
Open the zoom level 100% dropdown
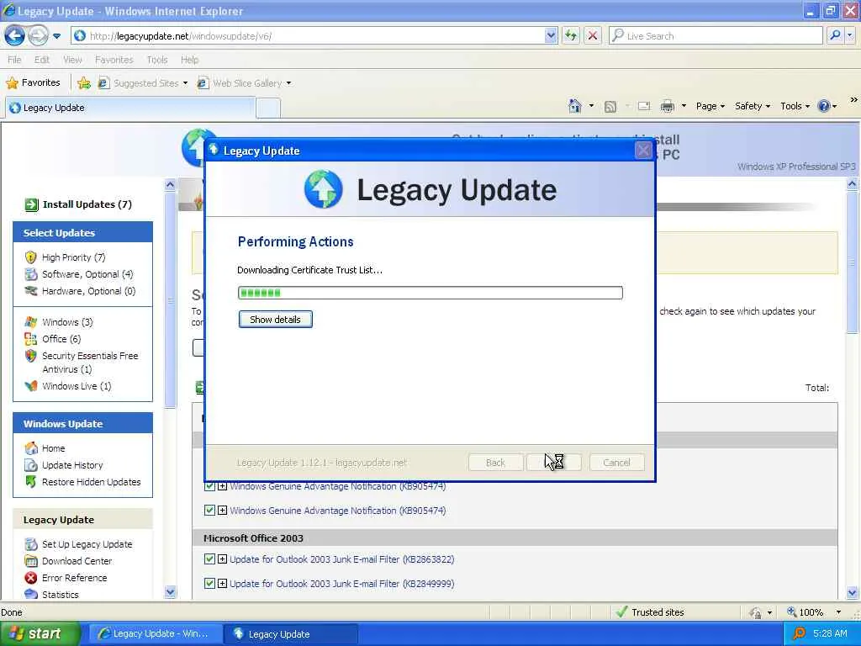[x=838, y=612]
